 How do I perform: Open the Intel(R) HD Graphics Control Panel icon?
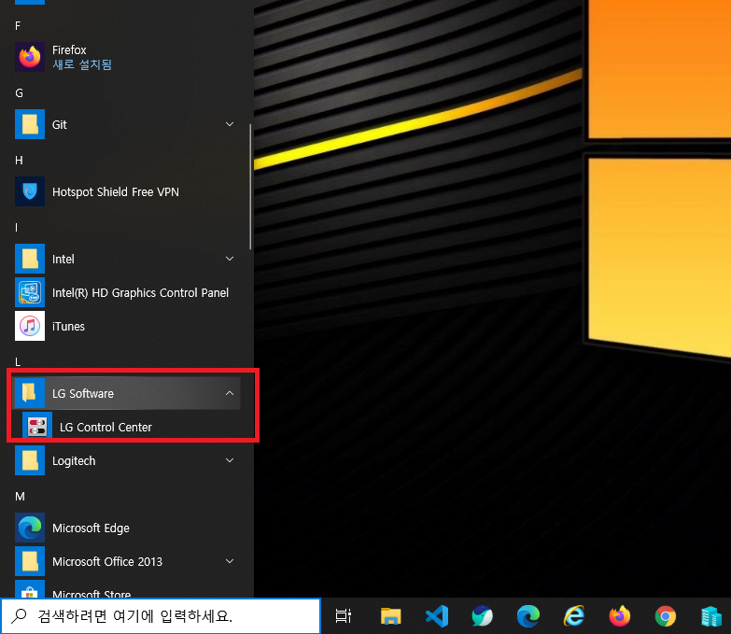[30, 292]
